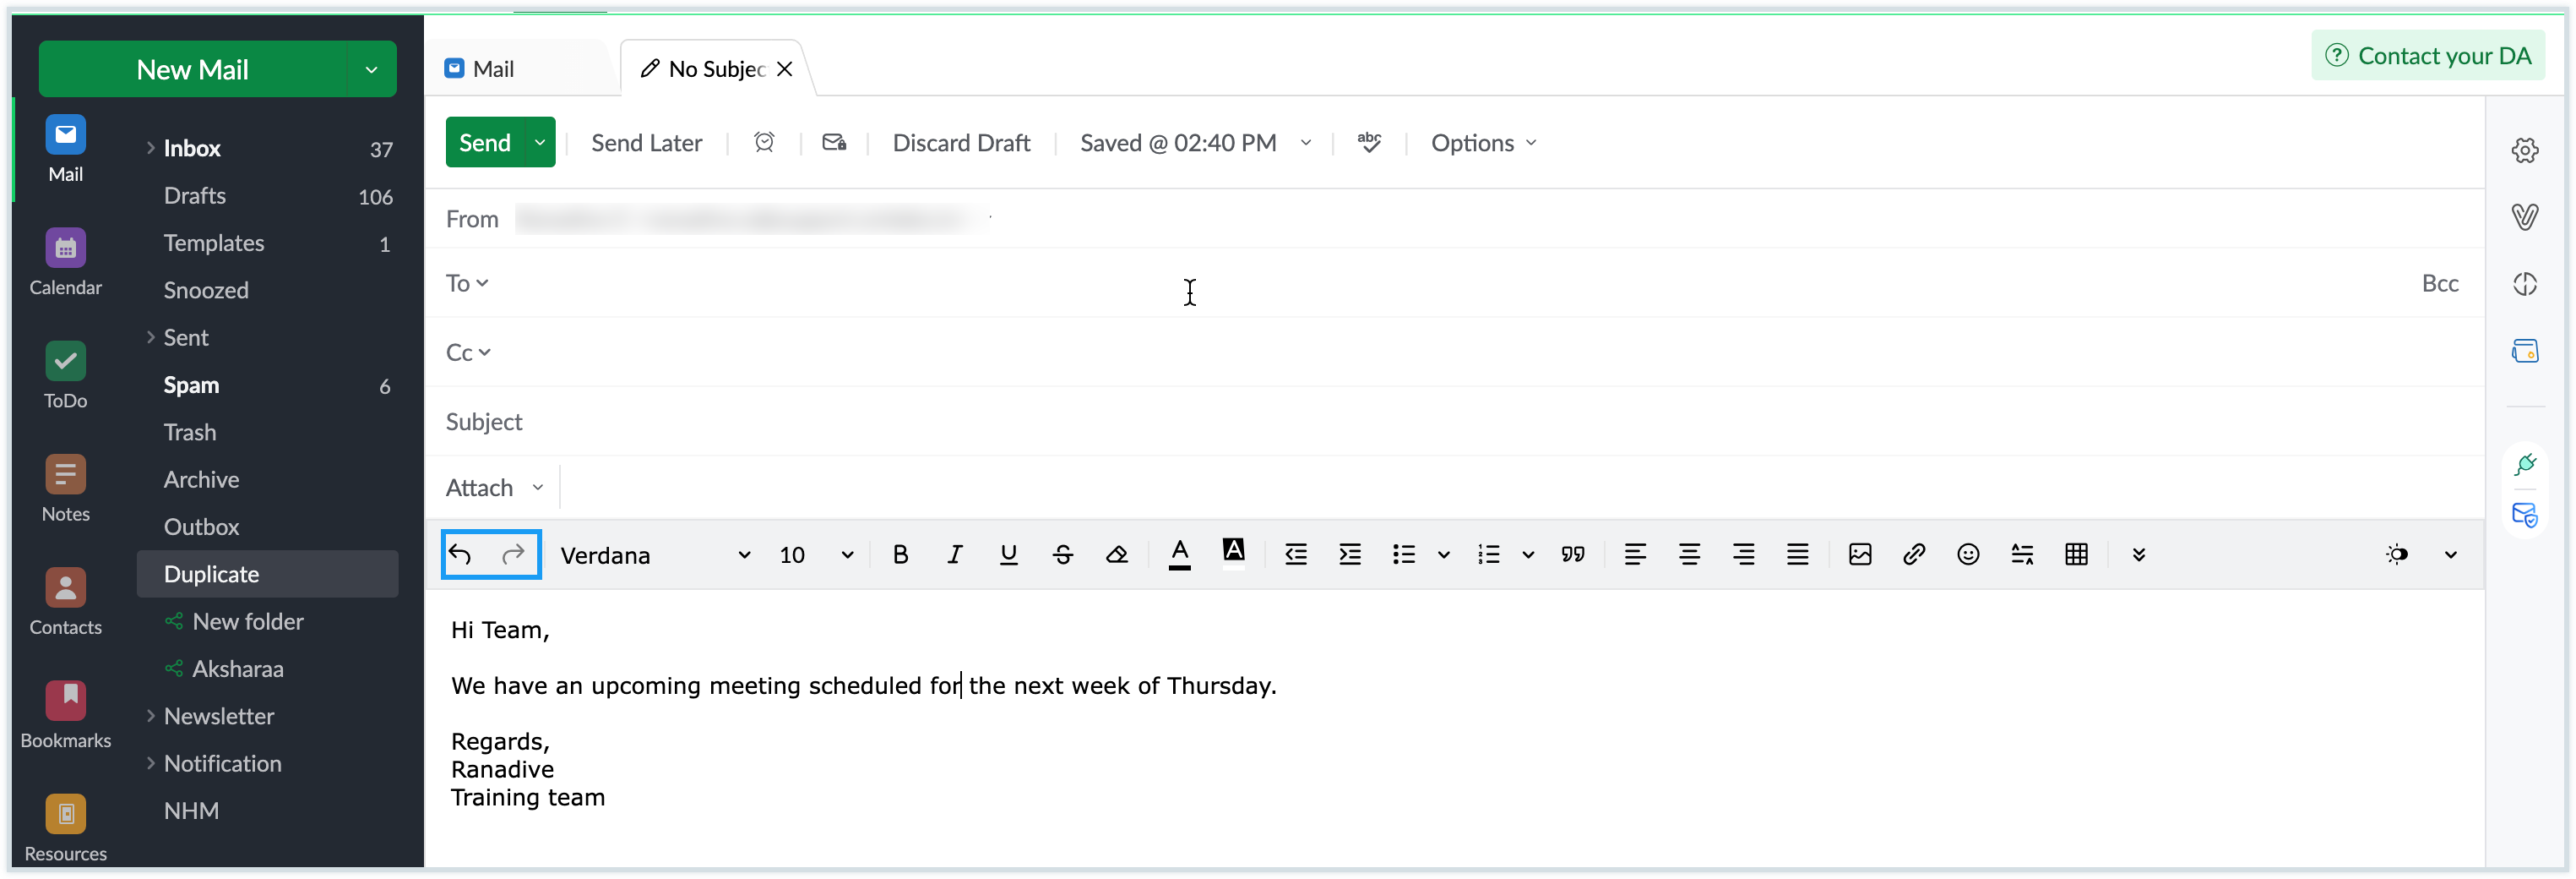
Task: Open the text highlight background color picker
Action: coord(1233,553)
